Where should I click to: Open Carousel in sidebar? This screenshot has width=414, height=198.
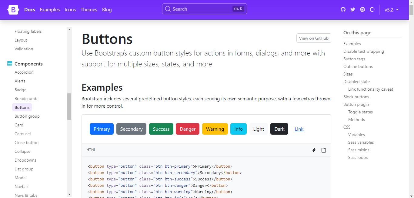pos(22,134)
